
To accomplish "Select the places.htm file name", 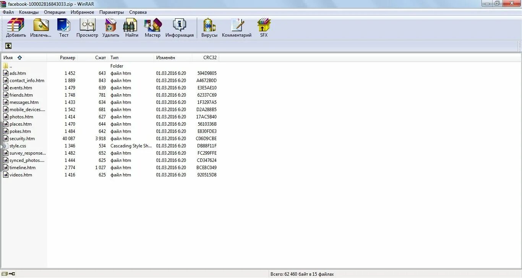I will pos(21,124).
